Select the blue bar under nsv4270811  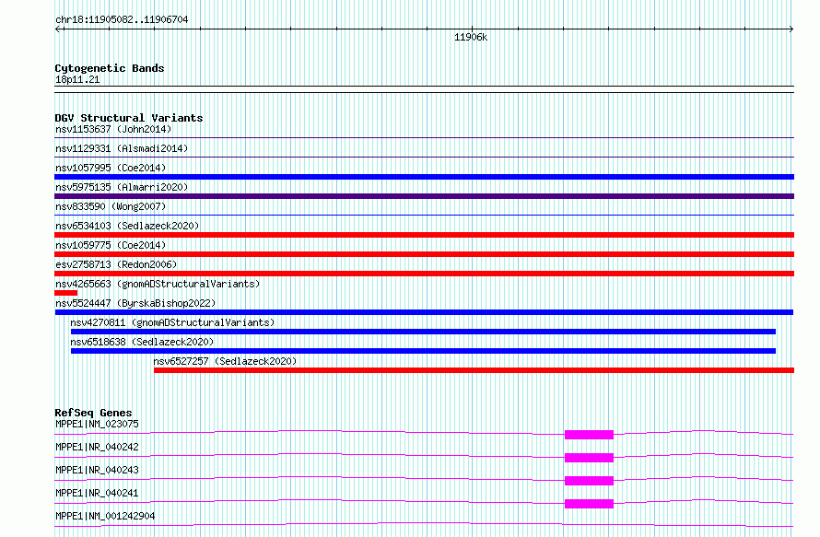click(x=423, y=332)
